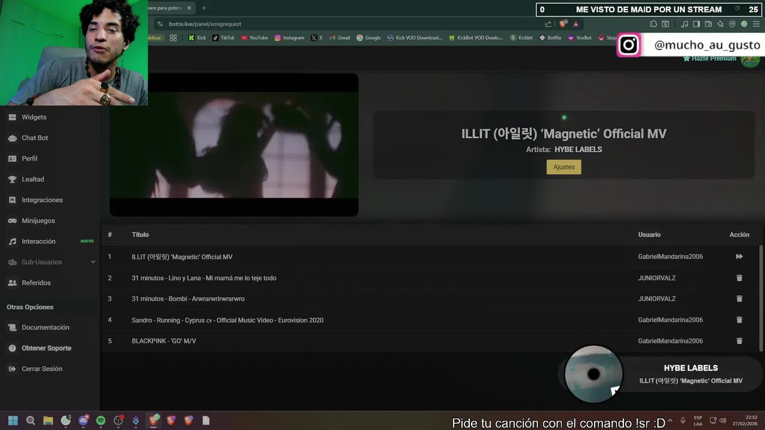Open KickBot VOD Download bookmark
Viewport: 765px width, 430px height.
coord(476,38)
